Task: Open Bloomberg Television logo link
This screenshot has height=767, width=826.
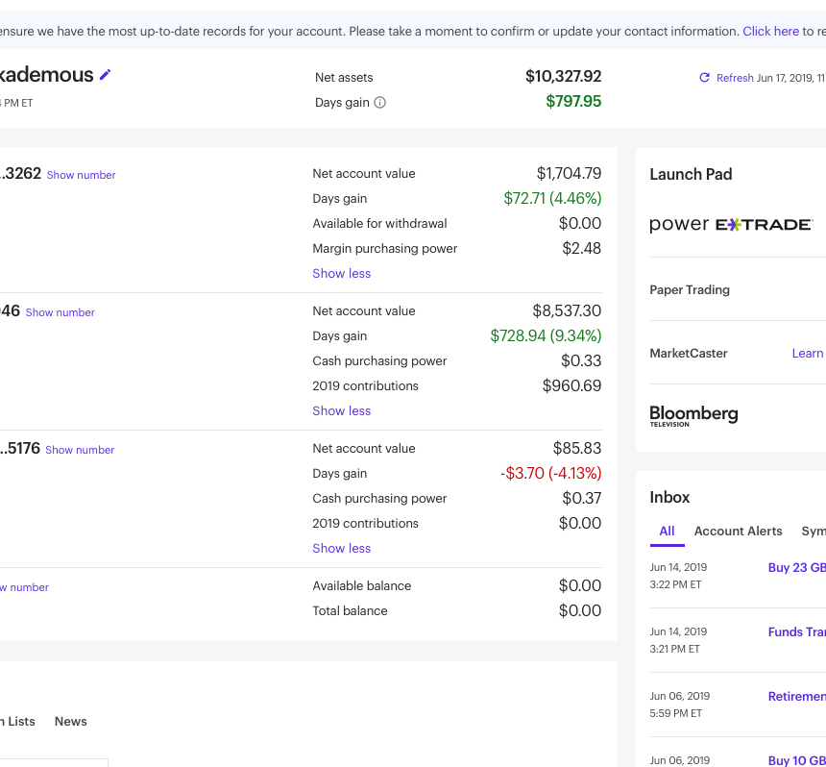Action: 693,415
